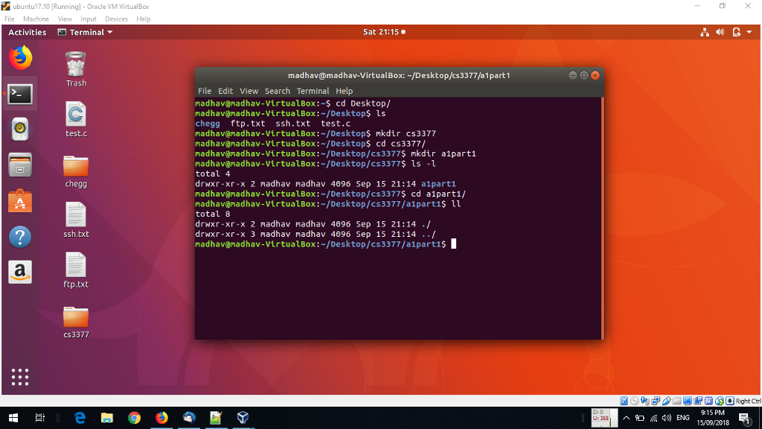Click VirtualBox optical drive indicator
The image size is (762, 429).
point(635,401)
